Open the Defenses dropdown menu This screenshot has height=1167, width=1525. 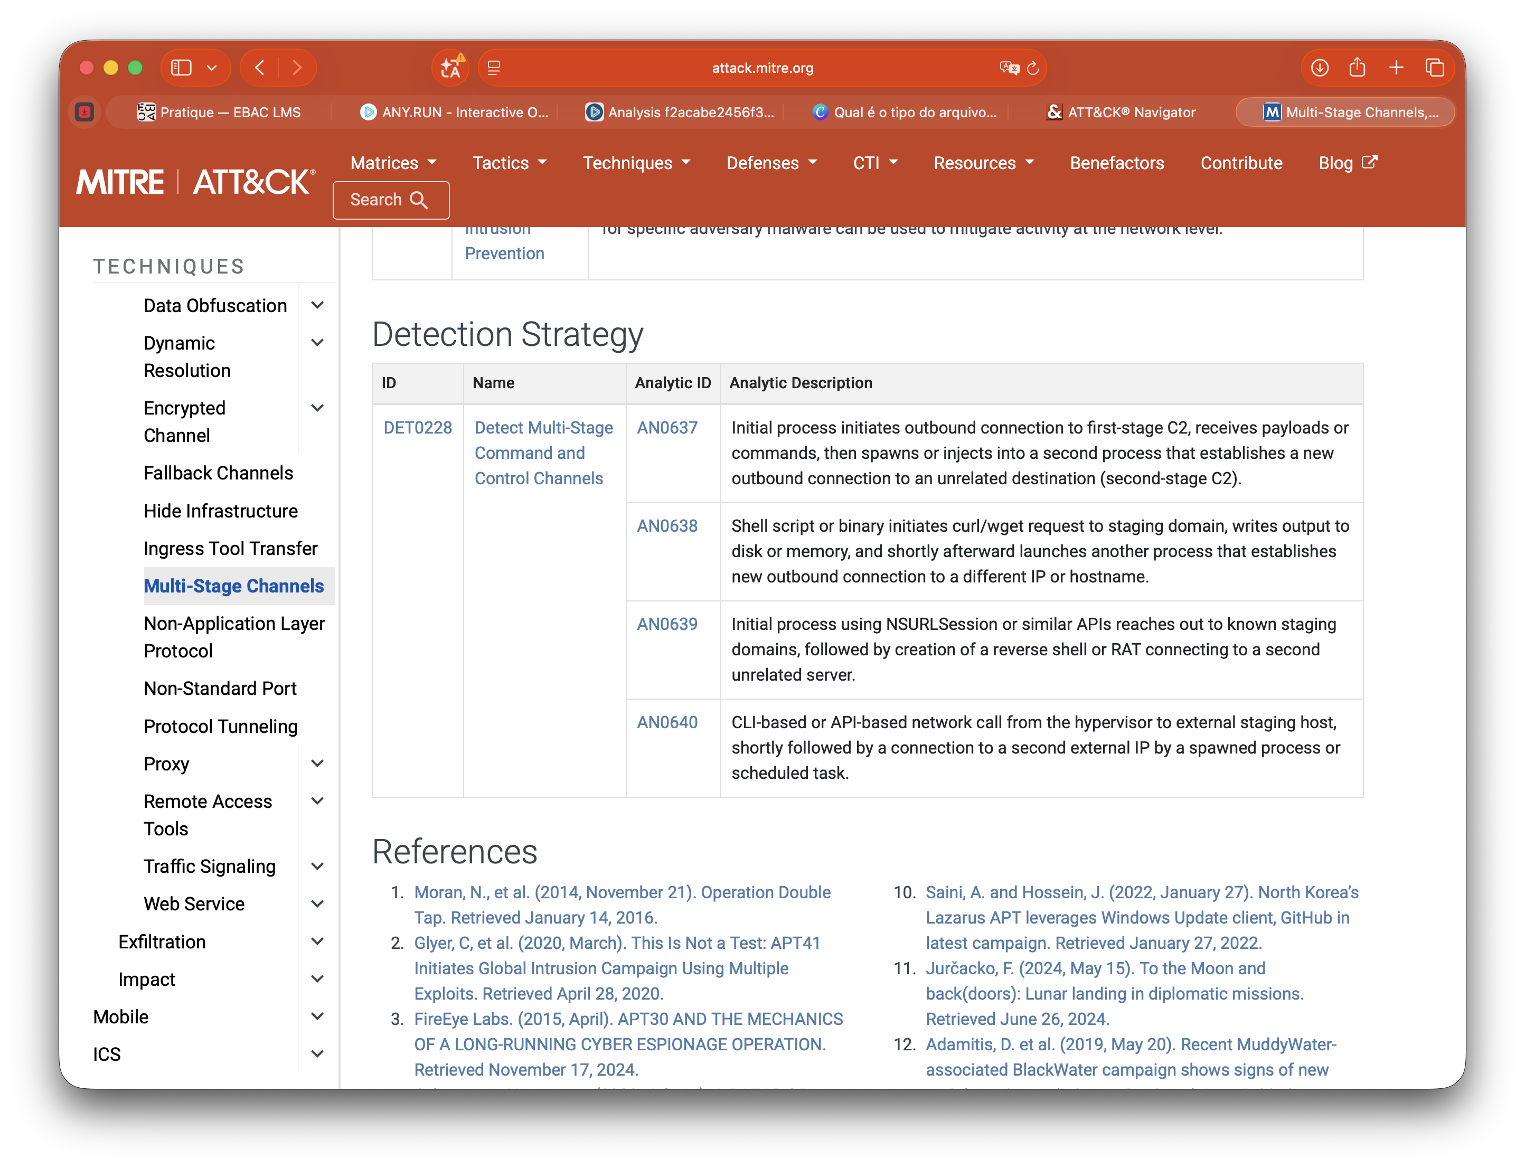(x=771, y=163)
